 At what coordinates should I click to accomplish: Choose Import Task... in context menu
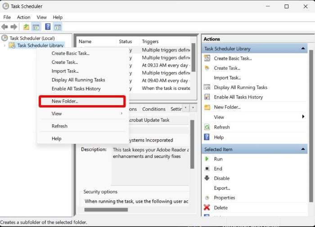[82, 71]
